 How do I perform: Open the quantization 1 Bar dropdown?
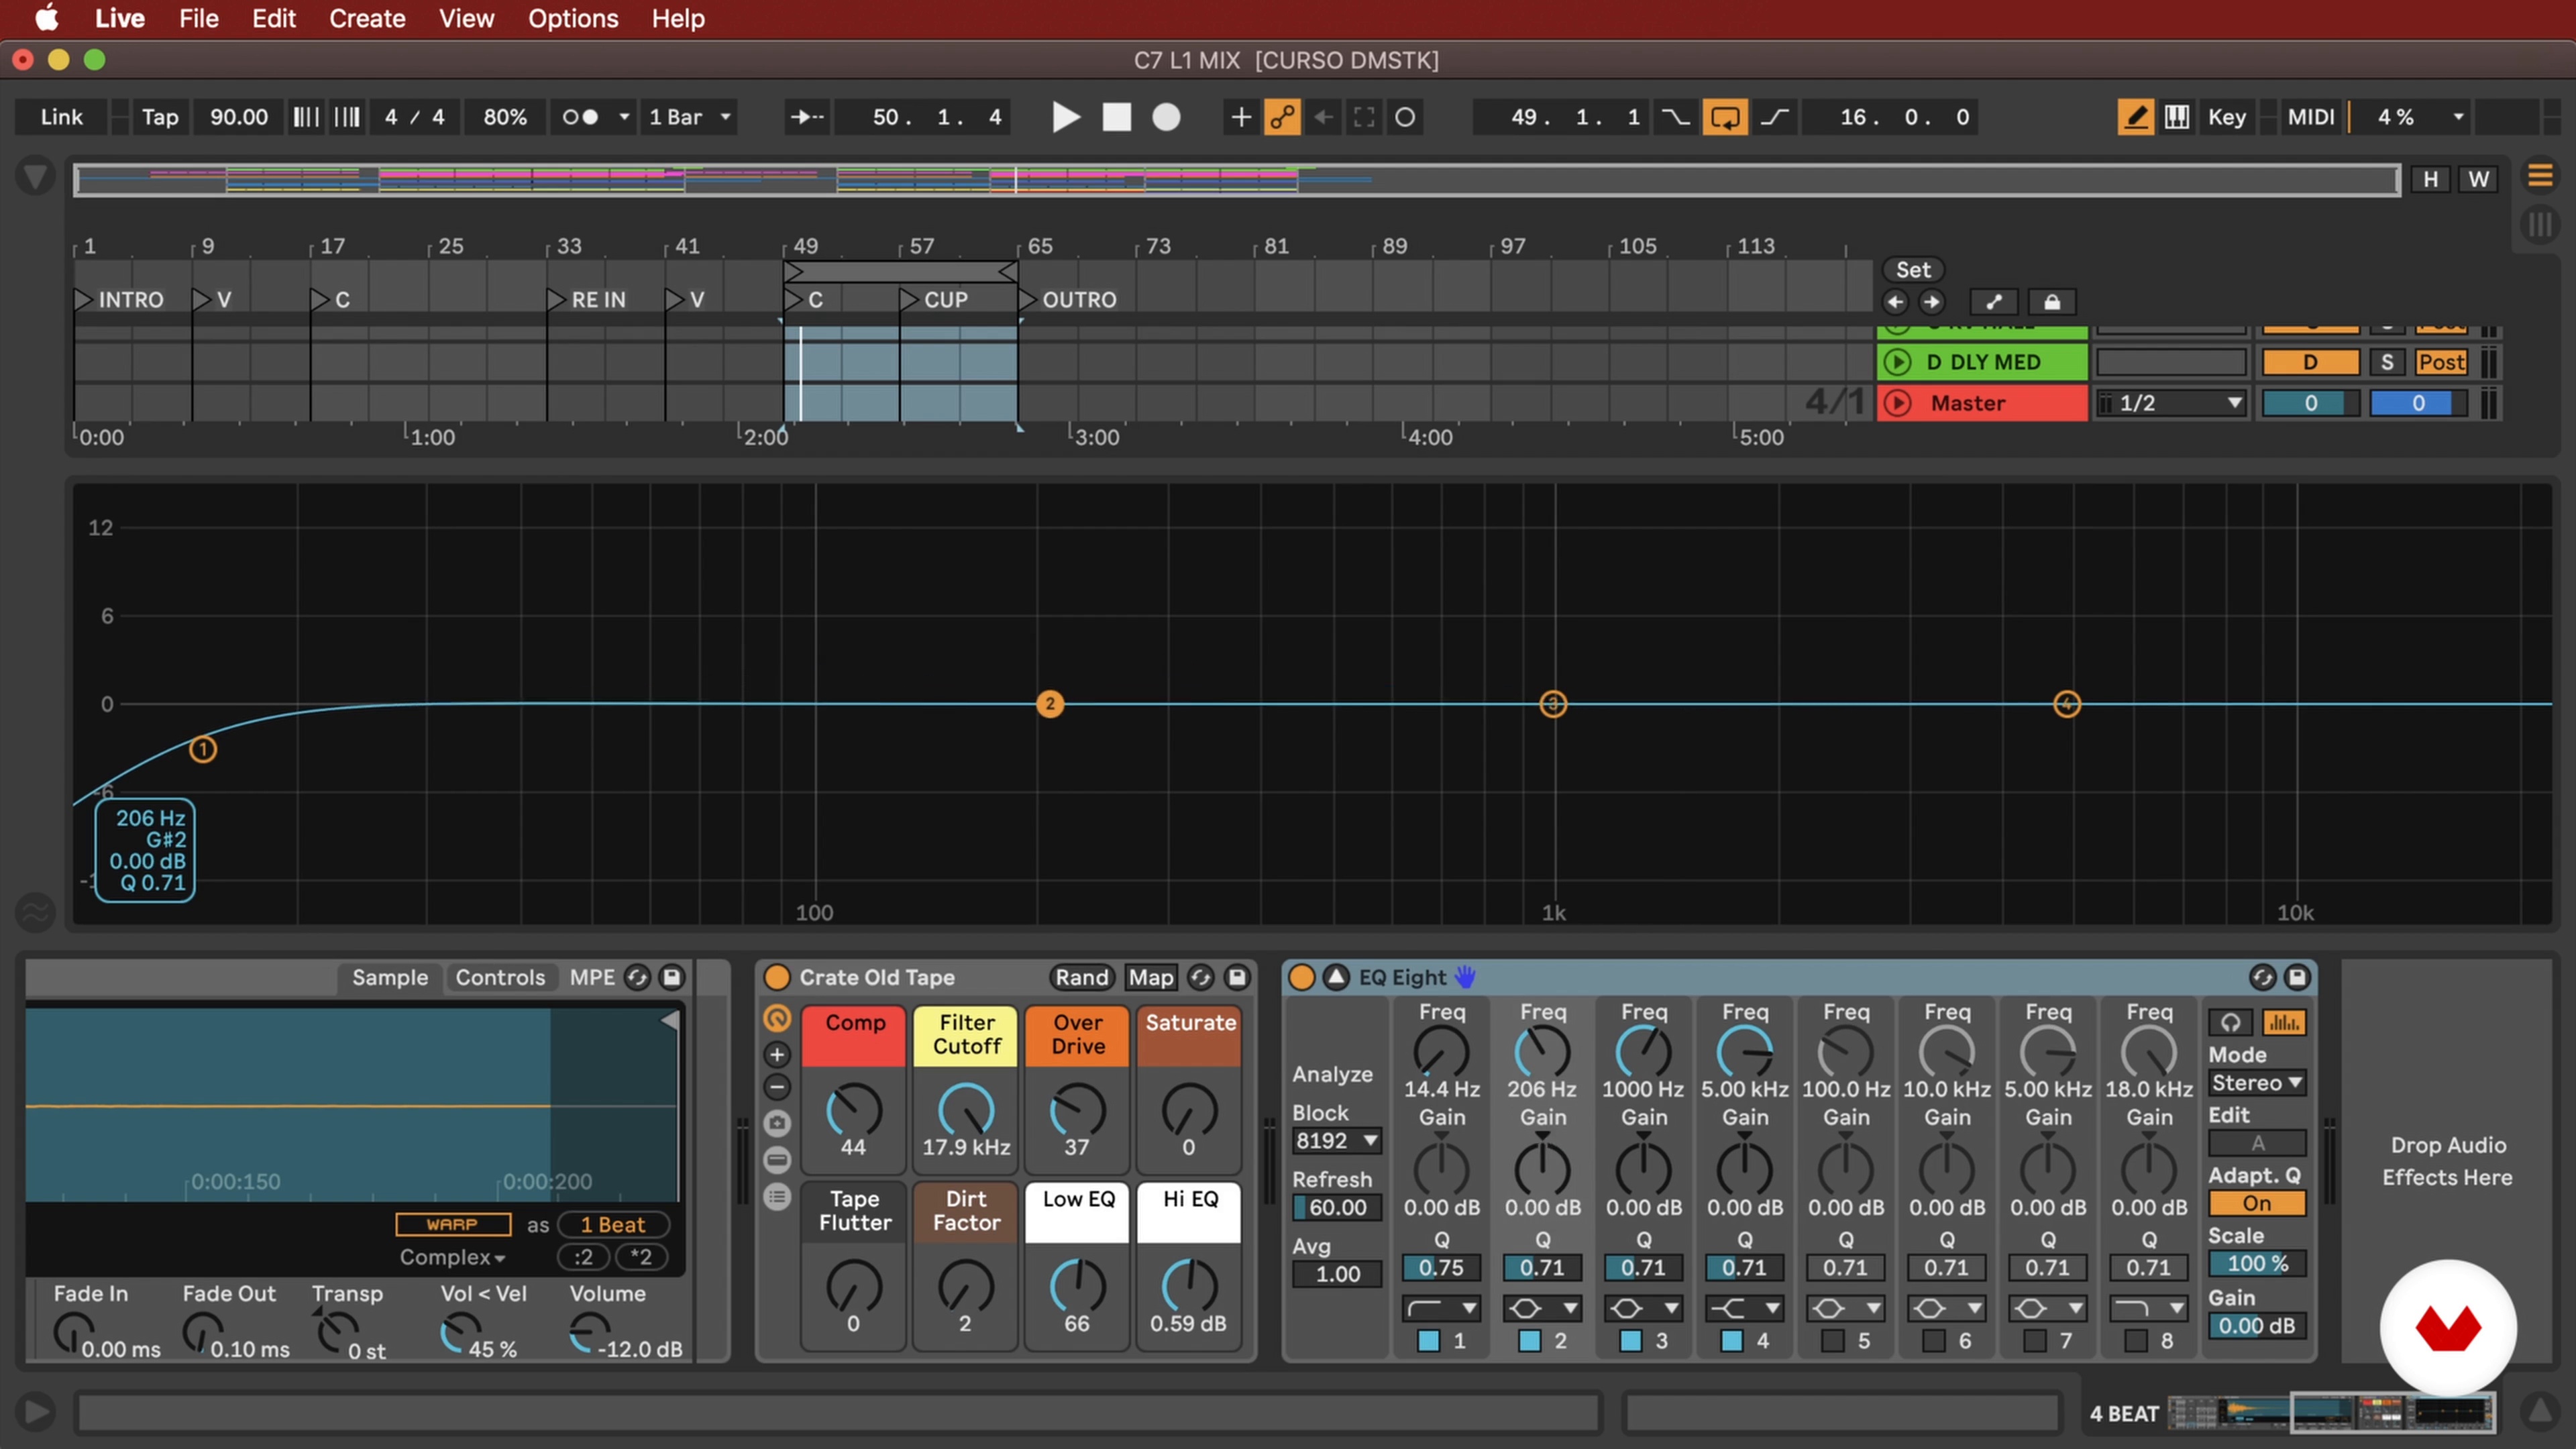tap(690, 117)
